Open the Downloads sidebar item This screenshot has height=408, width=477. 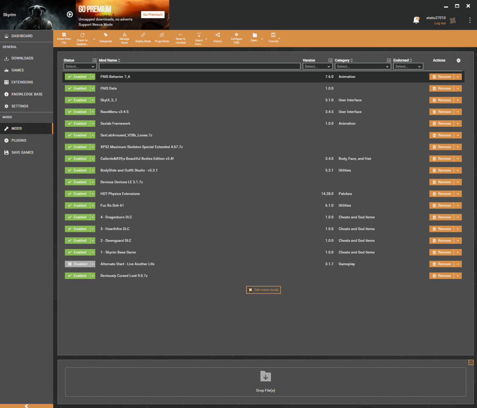coord(26,58)
